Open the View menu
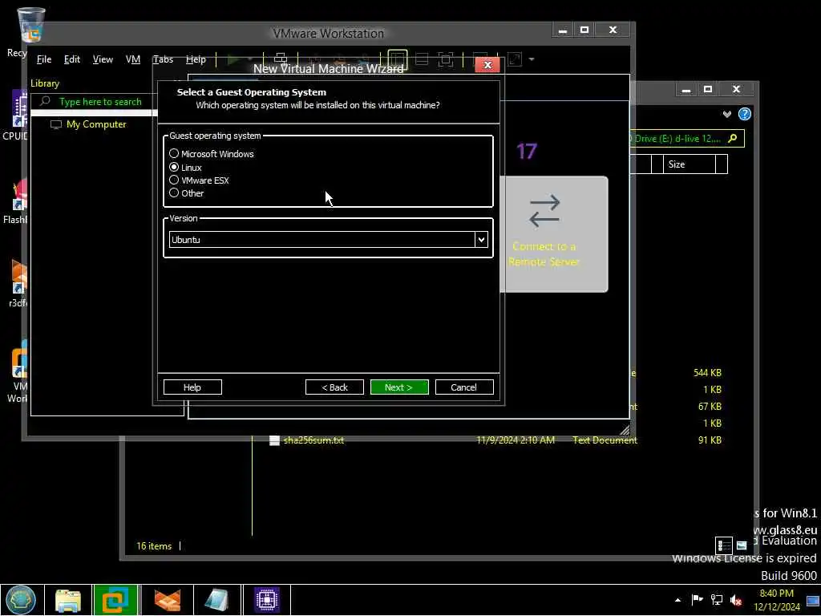Image resolution: width=821 pixels, height=616 pixels. tap(103, 59)
